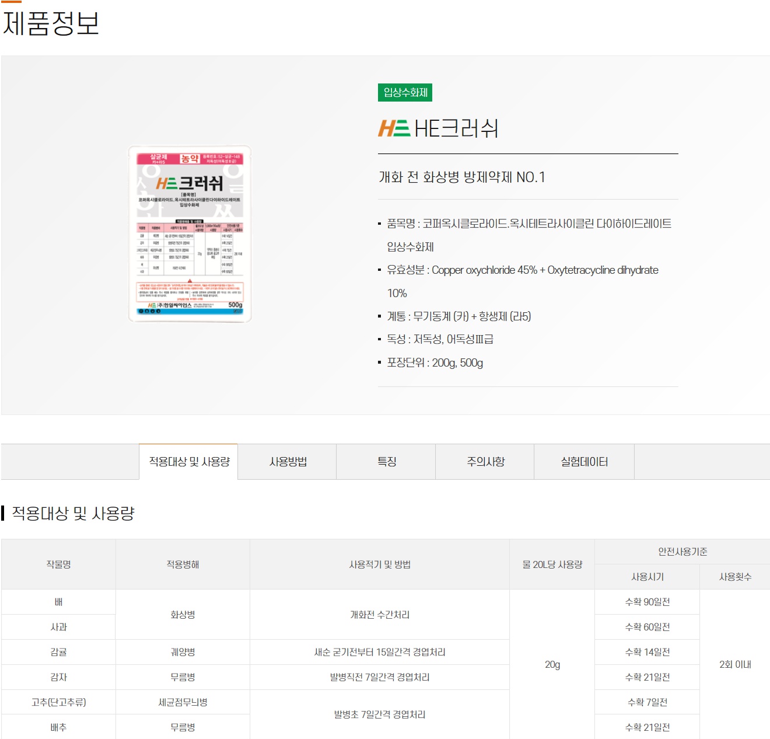
Task: Click the 포장단위 200g, 500g line
Action: tap(435, 362)
